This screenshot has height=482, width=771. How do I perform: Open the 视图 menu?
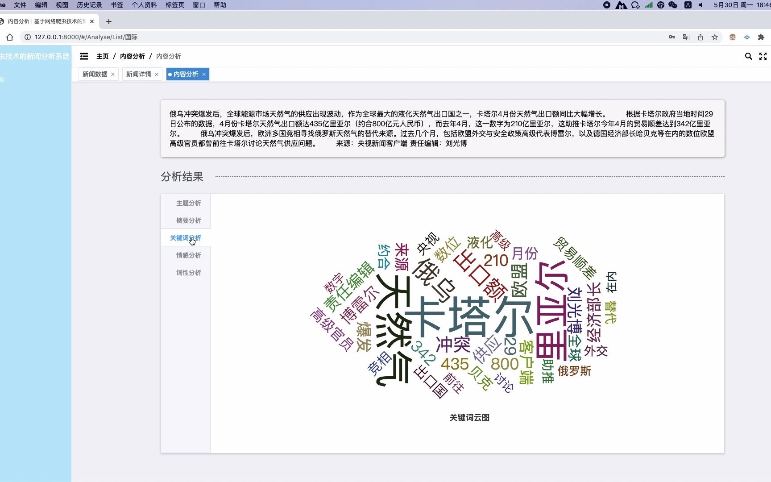[62, 5]
